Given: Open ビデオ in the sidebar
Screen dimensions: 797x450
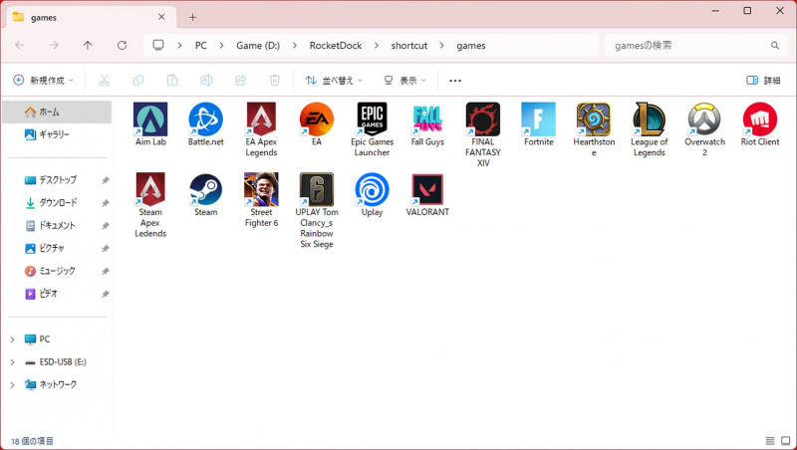Looking at the screenshot, I should [x=57, y=294].
